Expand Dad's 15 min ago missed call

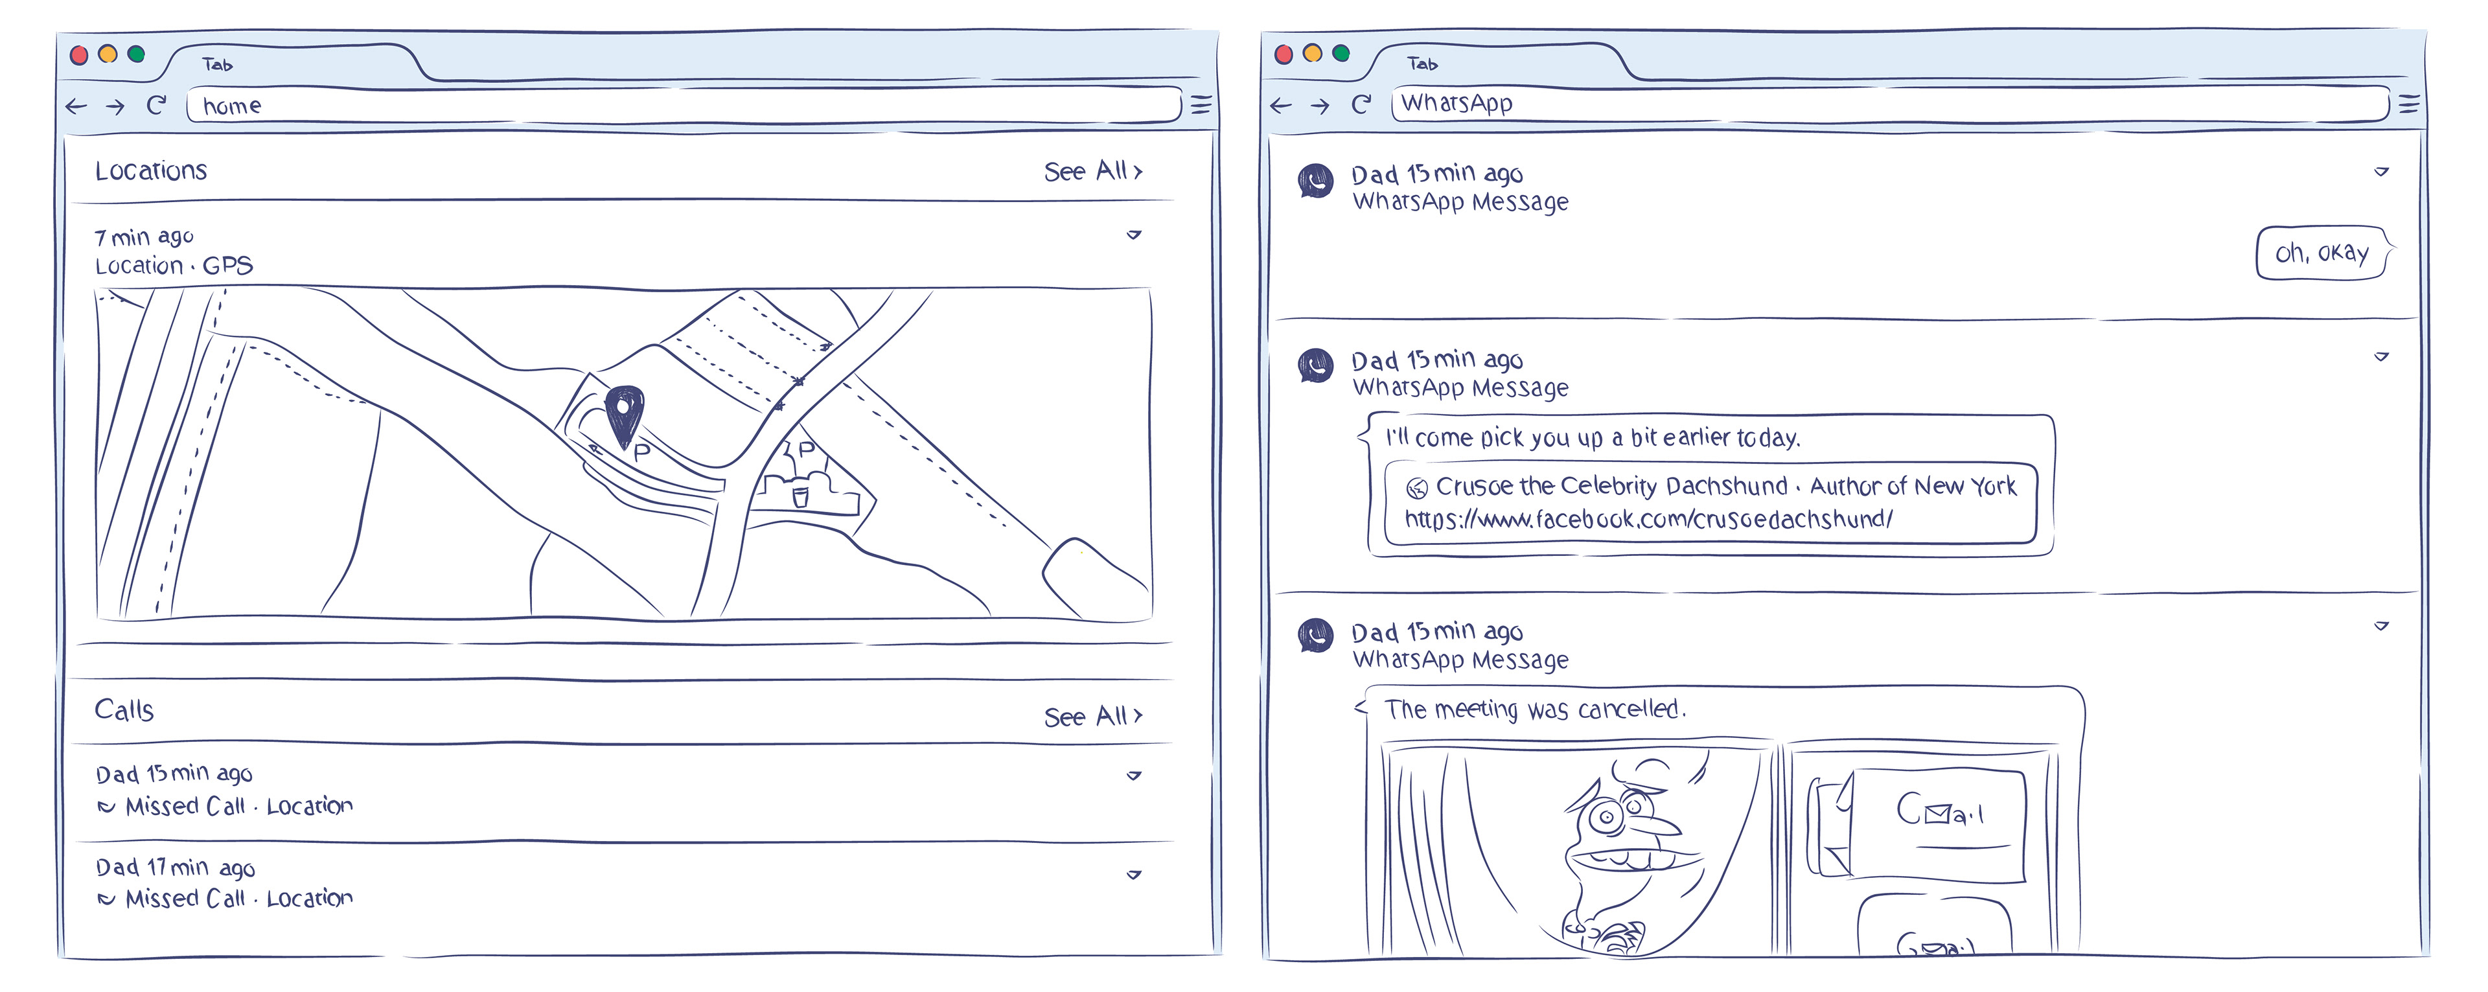tap(1134, 776)
